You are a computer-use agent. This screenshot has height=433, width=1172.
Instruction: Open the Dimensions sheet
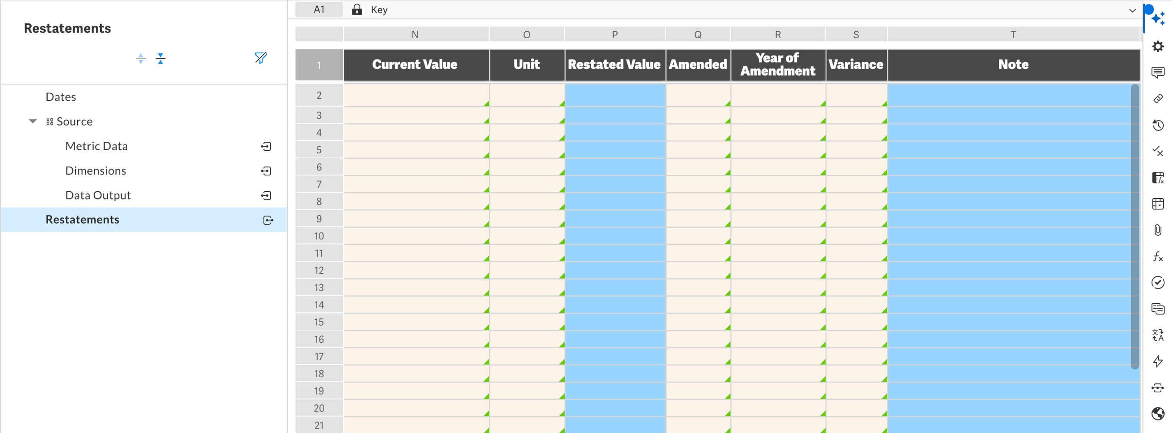point(95,171)
